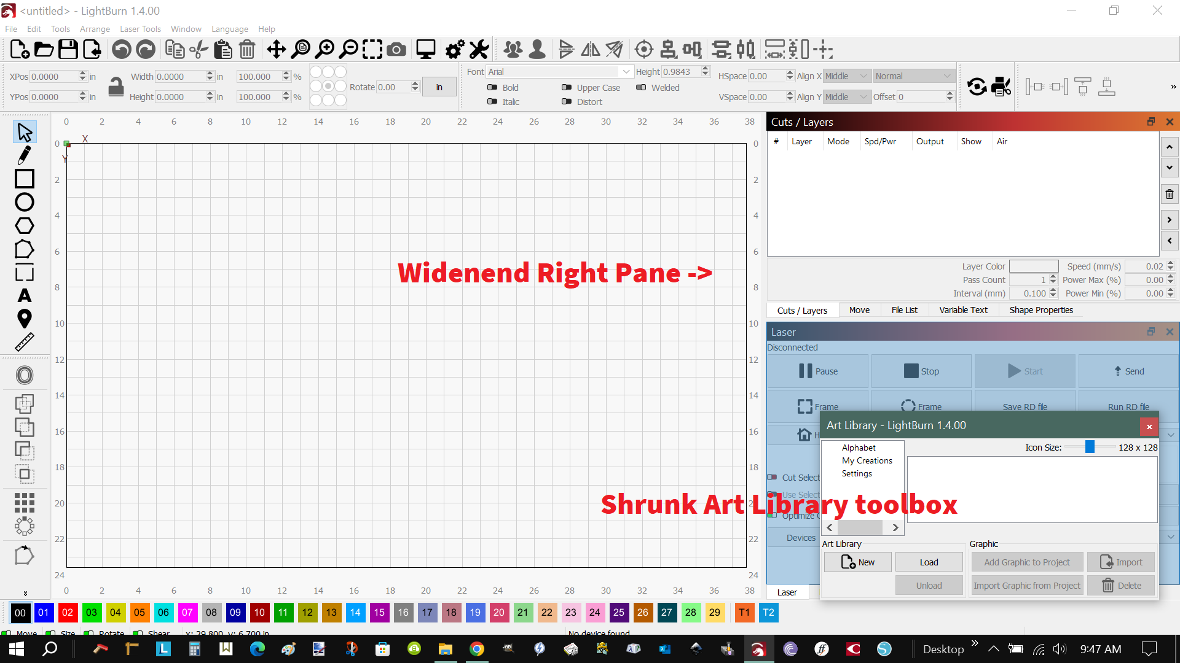Select the Measure ruler tool
Screen dimensions: 1180x663
[x=25, y=342]
